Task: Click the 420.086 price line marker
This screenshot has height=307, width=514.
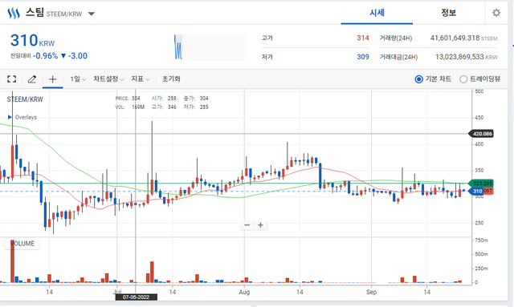Action: coord(481,134)
